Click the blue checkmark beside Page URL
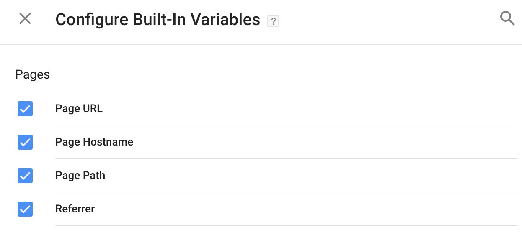The height and width of the screenshot is (235, 522). 25,109
